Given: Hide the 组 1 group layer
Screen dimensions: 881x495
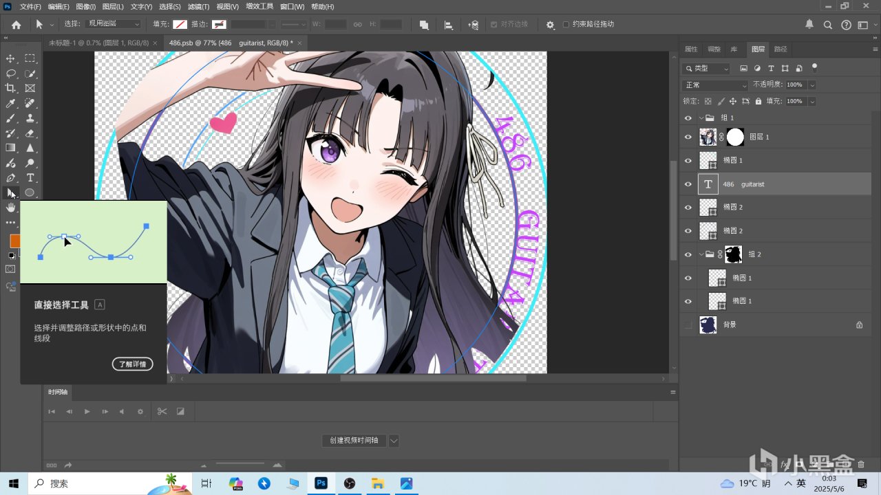Looking at the screenshot, I should (688, 118).
